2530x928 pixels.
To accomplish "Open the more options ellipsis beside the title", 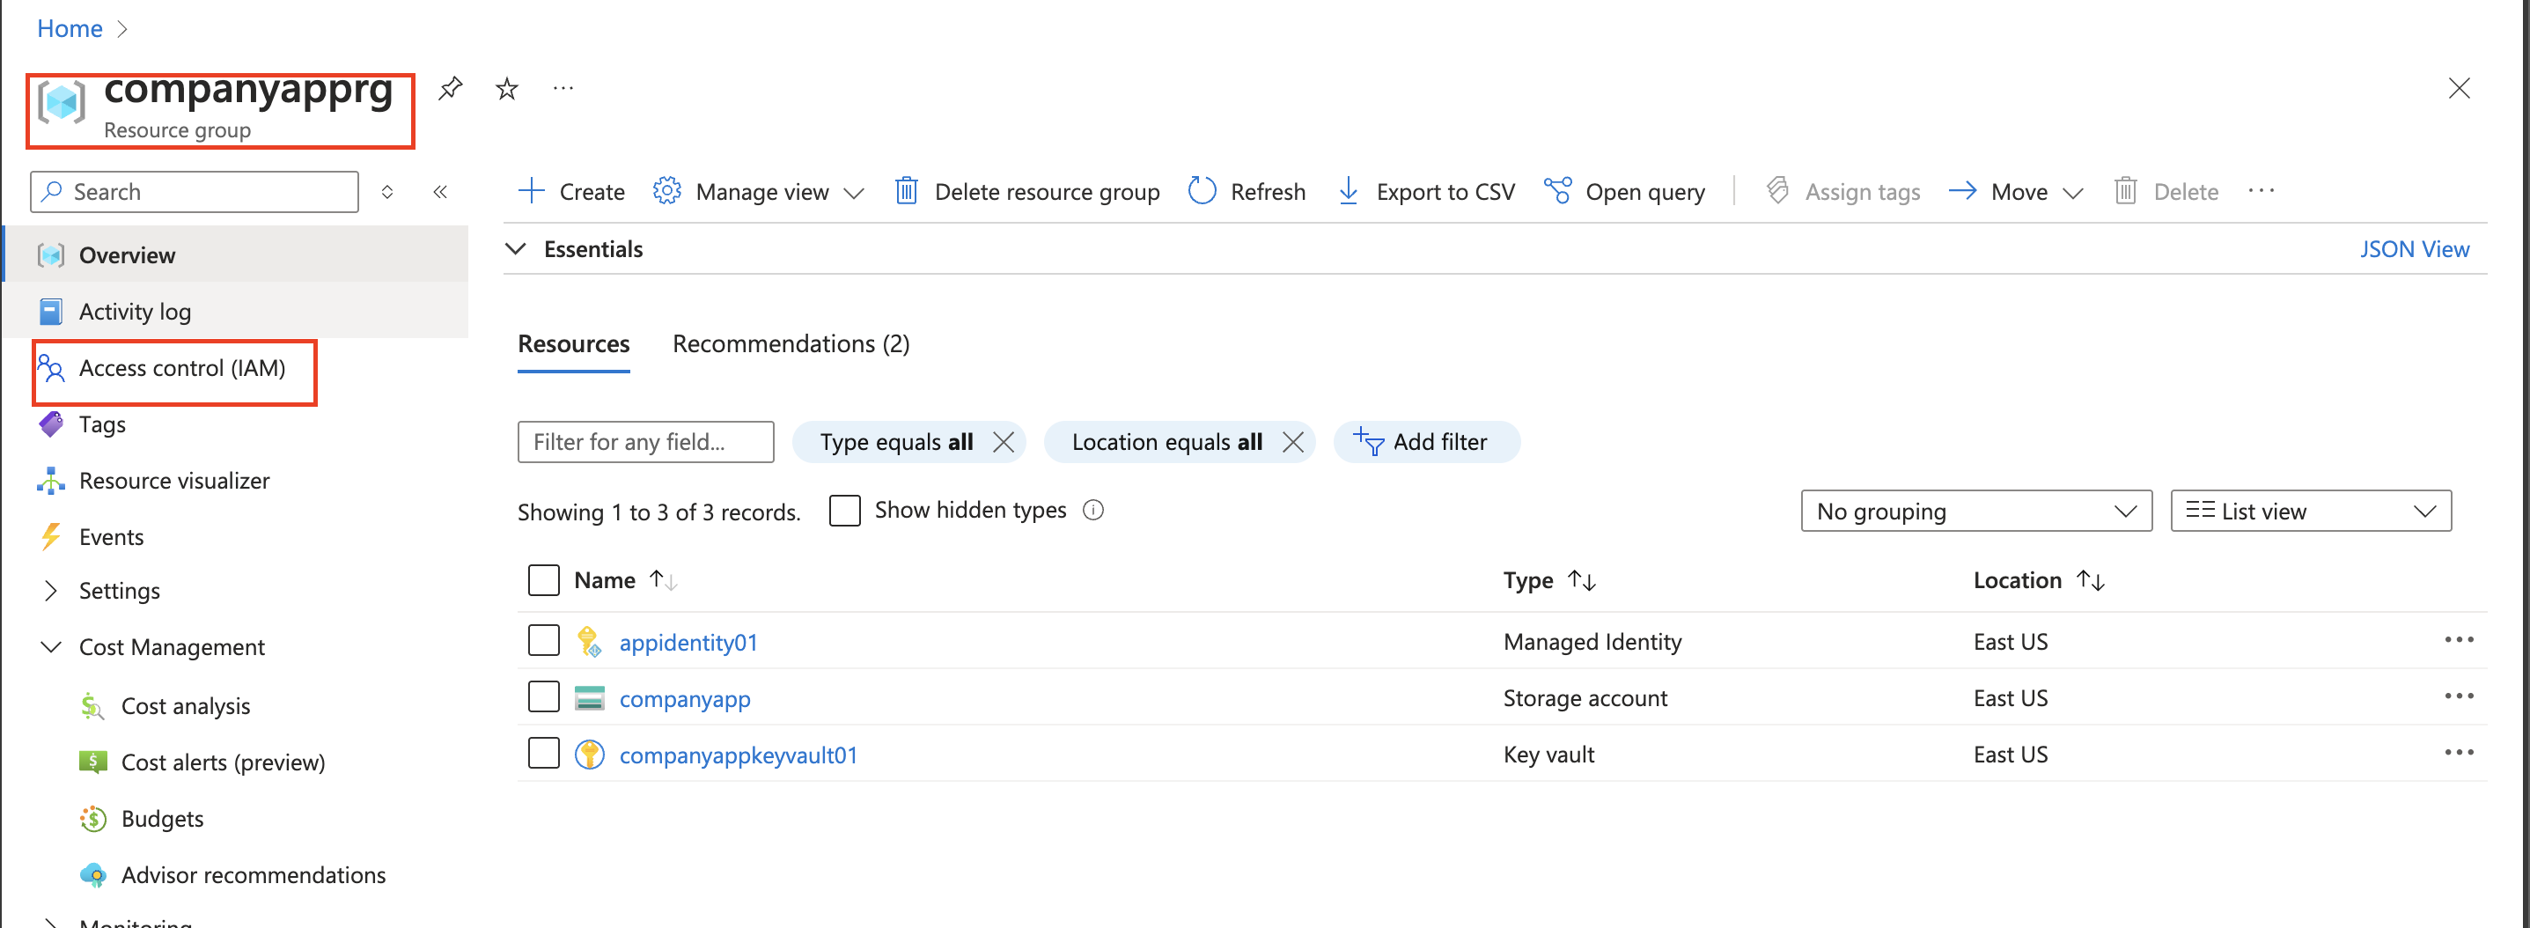I will [x=563, y=88].
